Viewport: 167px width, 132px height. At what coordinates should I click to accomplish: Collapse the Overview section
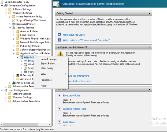pyautogui.click(x=149, y=89)
